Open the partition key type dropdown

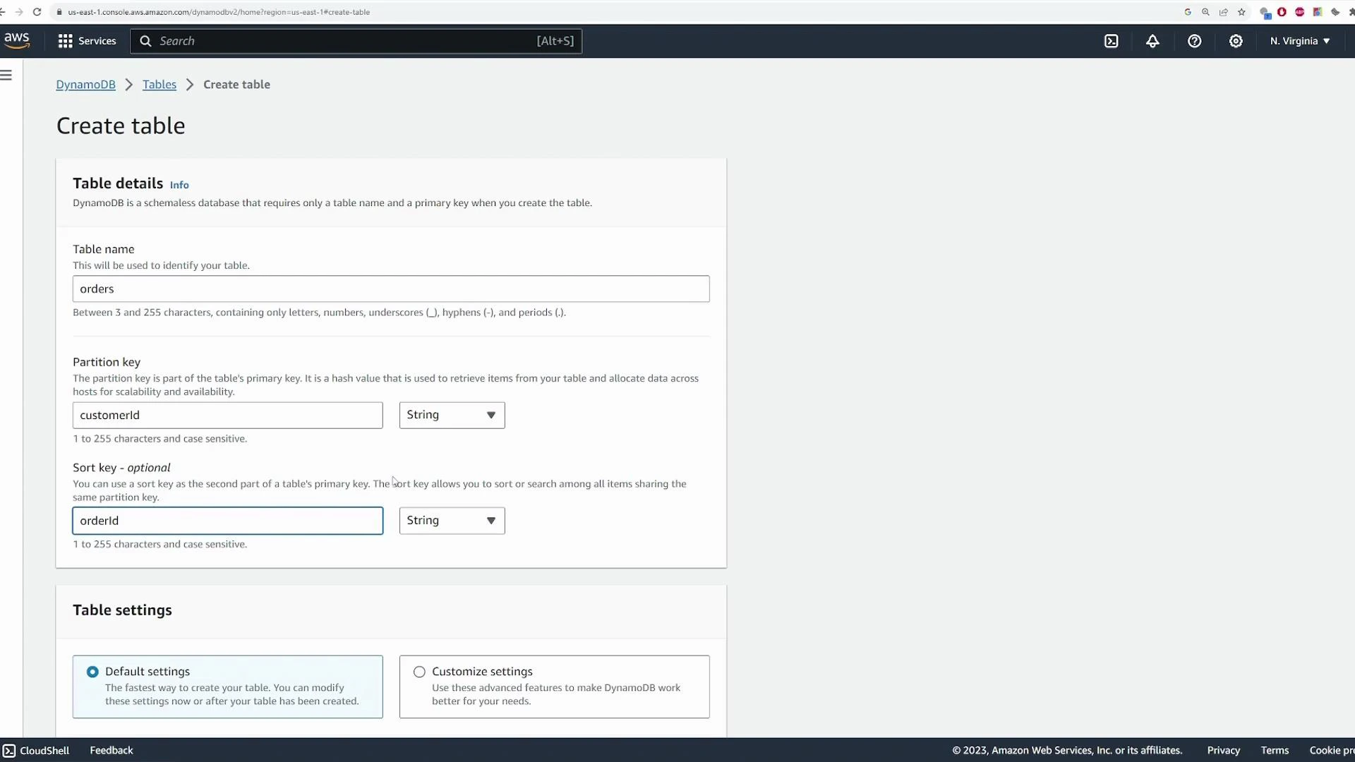point(452,415)
